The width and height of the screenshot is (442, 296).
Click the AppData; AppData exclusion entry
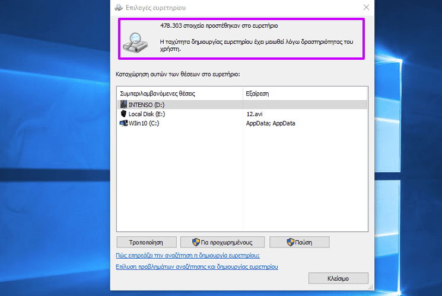pos(271,123)
